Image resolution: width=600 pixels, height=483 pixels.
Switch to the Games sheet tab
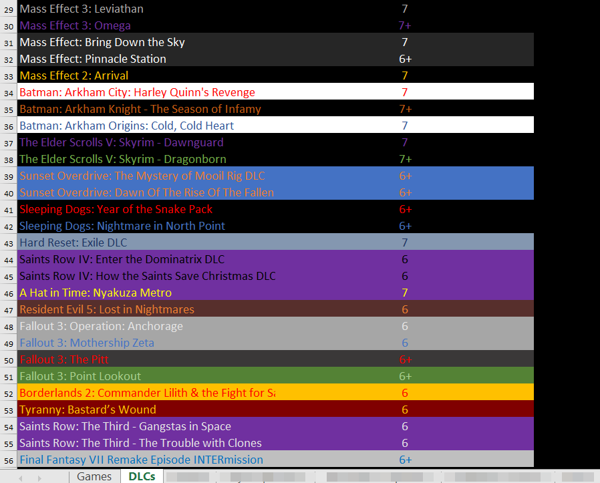[x=94, y=476]
